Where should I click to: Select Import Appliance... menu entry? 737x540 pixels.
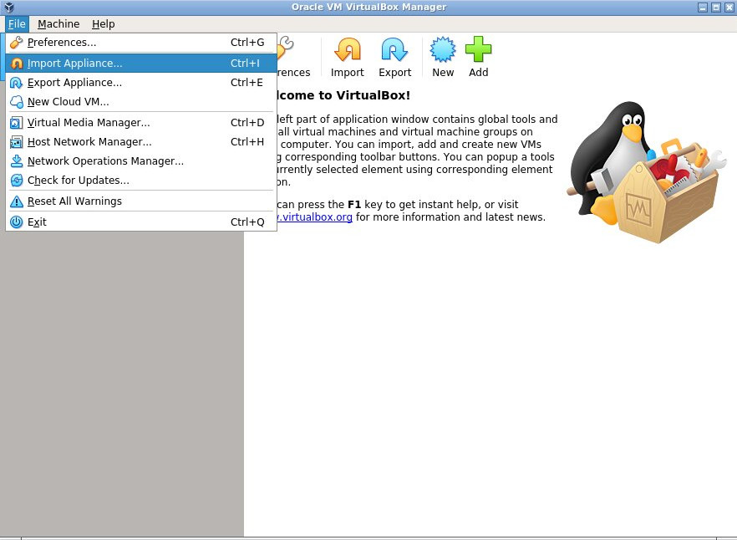tap(141, 63)
